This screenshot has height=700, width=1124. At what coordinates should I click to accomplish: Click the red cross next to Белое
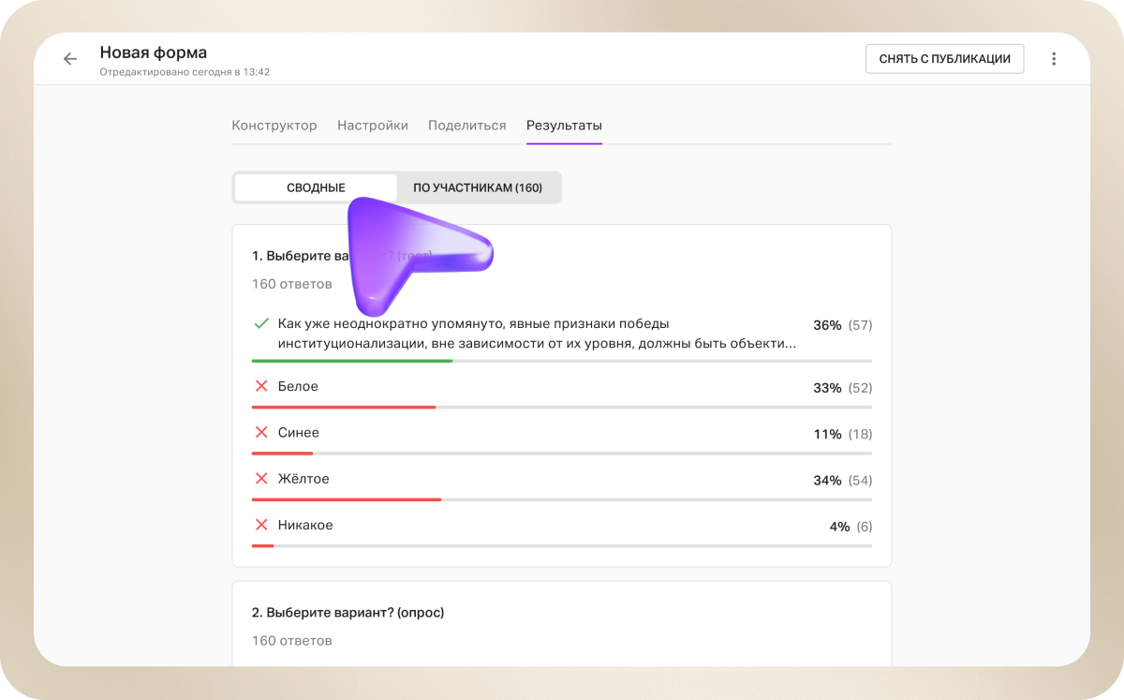pyautogui.click(x=262, y=386)
